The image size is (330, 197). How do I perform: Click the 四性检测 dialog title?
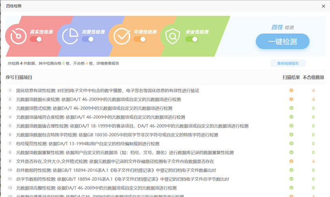click(x=14, y=6)
